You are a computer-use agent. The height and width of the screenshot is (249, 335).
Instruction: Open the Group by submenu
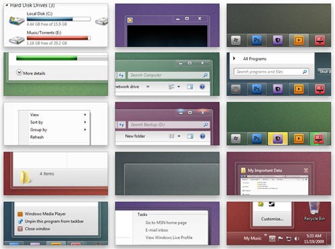click(x=55, y=130)
